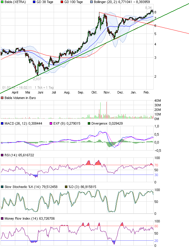Click the EXP (9): 0,279015 text
Image resolution: width=189 pixels, height=248 pixels.
(67, 123)
